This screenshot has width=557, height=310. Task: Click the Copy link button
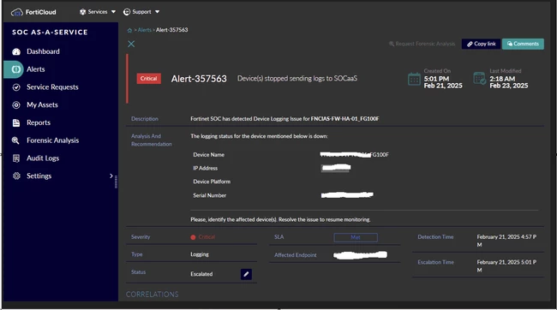click(x=481, y=44)
